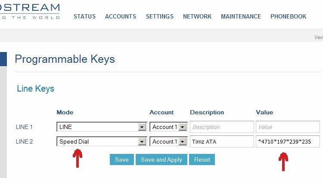This screenshot has width=323, height=184.
Task: Expand LINE 2 Speed Dial mode dropdown
Action: click(x=141, y=142)
